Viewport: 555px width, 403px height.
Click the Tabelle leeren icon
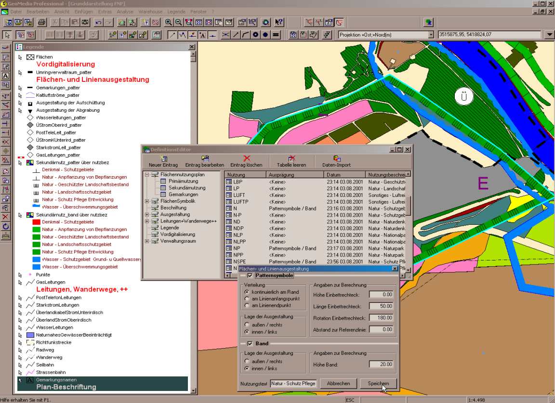[x=291, y=158]
